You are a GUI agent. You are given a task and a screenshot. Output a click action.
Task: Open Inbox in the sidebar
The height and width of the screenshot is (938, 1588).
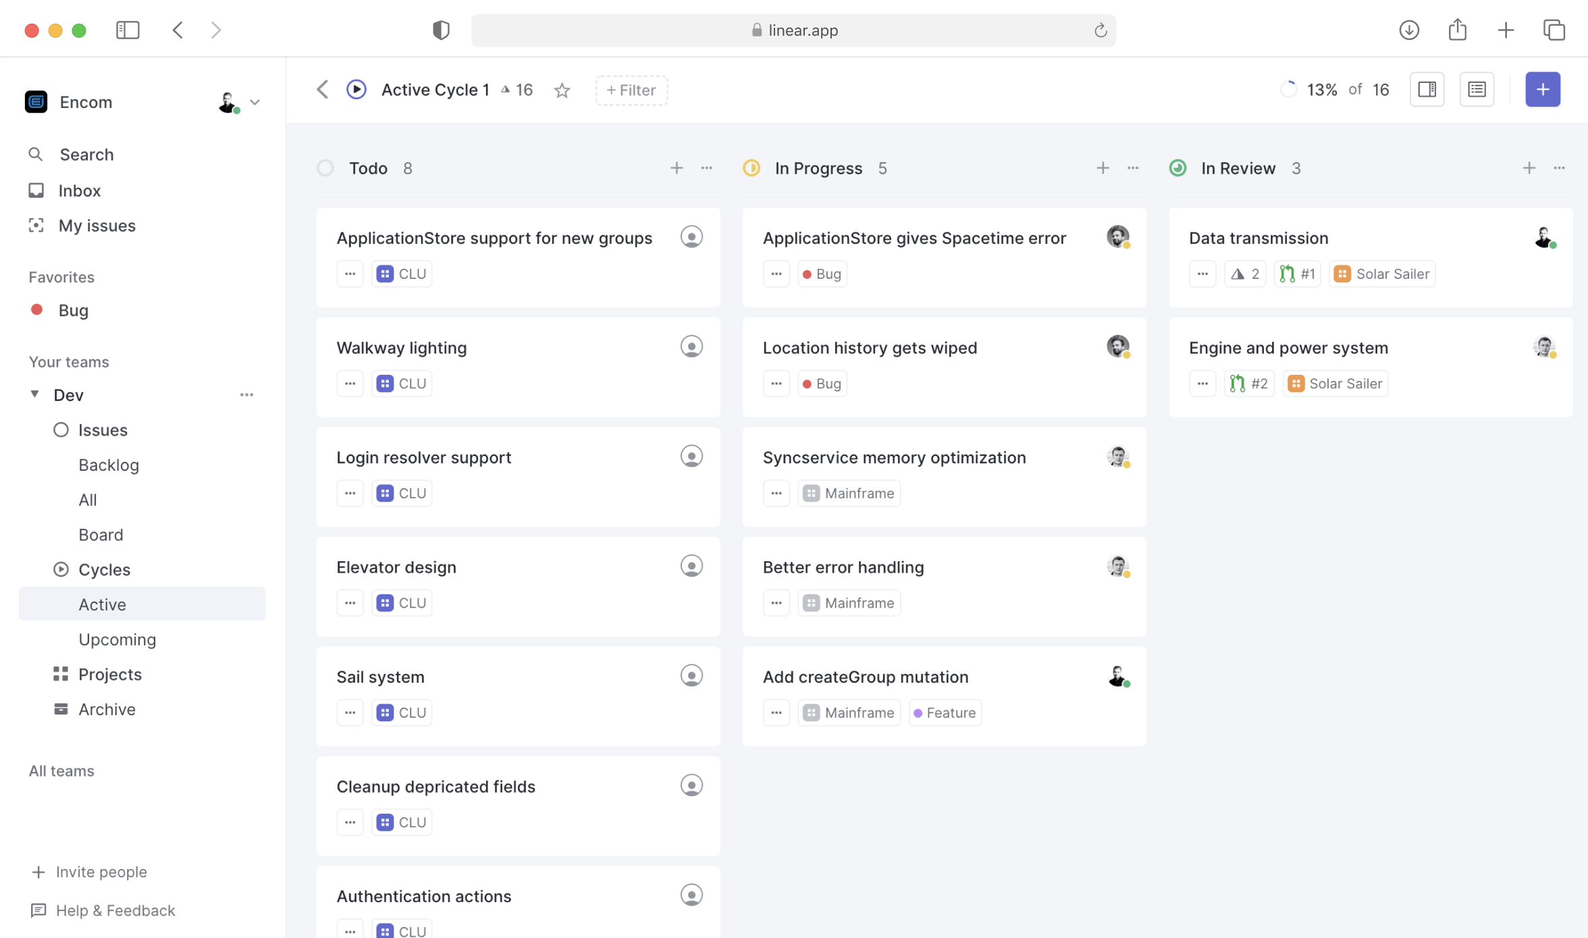(65, 190)
